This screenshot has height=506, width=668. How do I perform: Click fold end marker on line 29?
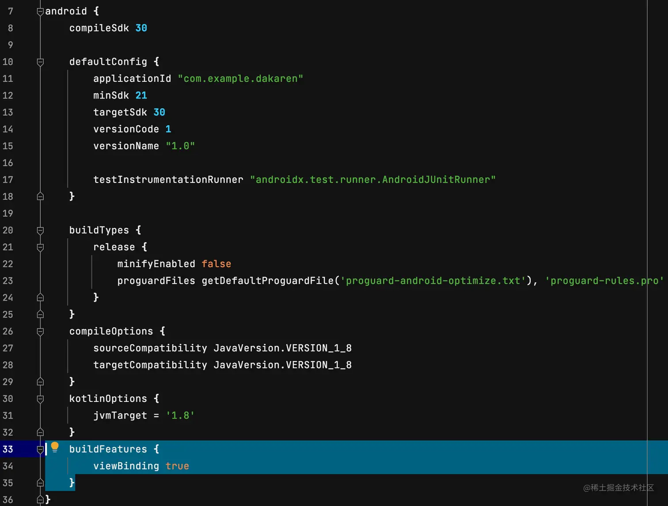[40, 382]
